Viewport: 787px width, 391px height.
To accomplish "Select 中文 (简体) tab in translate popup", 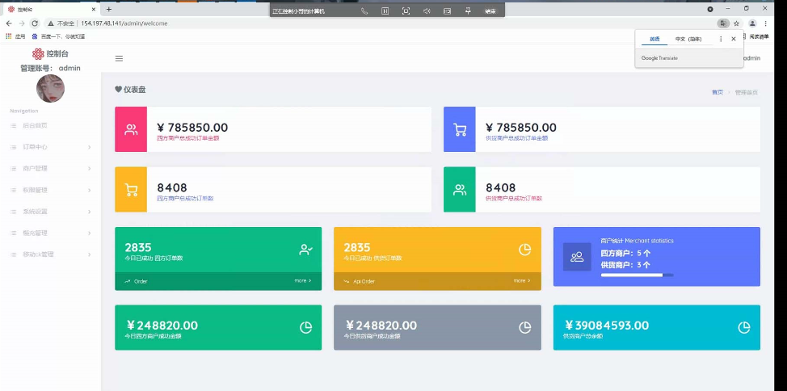I will point(688,39).
